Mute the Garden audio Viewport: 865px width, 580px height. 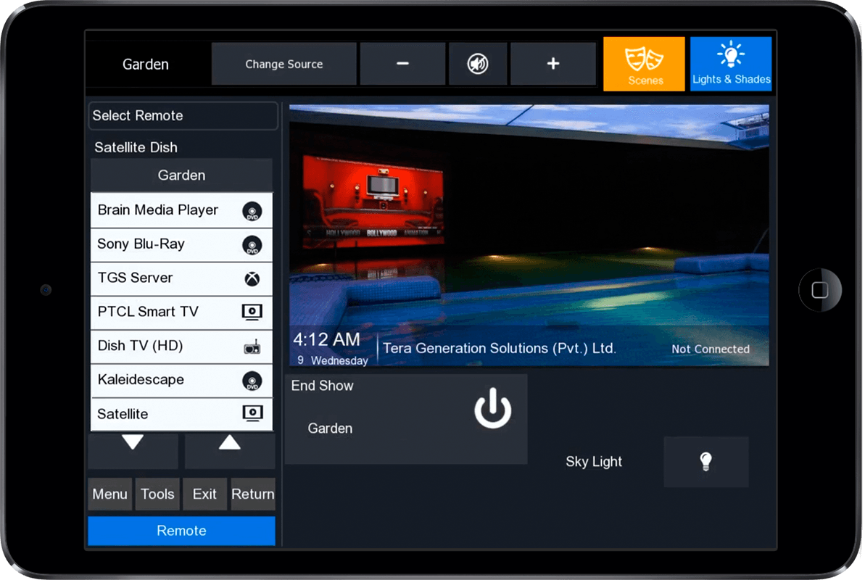[477, 64]
